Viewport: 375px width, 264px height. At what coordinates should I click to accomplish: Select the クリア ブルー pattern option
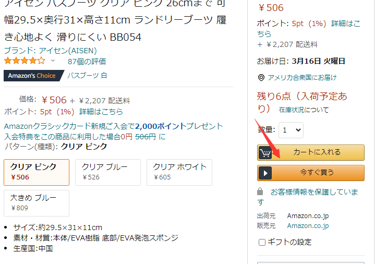click(108, 172)
